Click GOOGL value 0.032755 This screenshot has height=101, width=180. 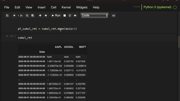[x=69, y=61]
